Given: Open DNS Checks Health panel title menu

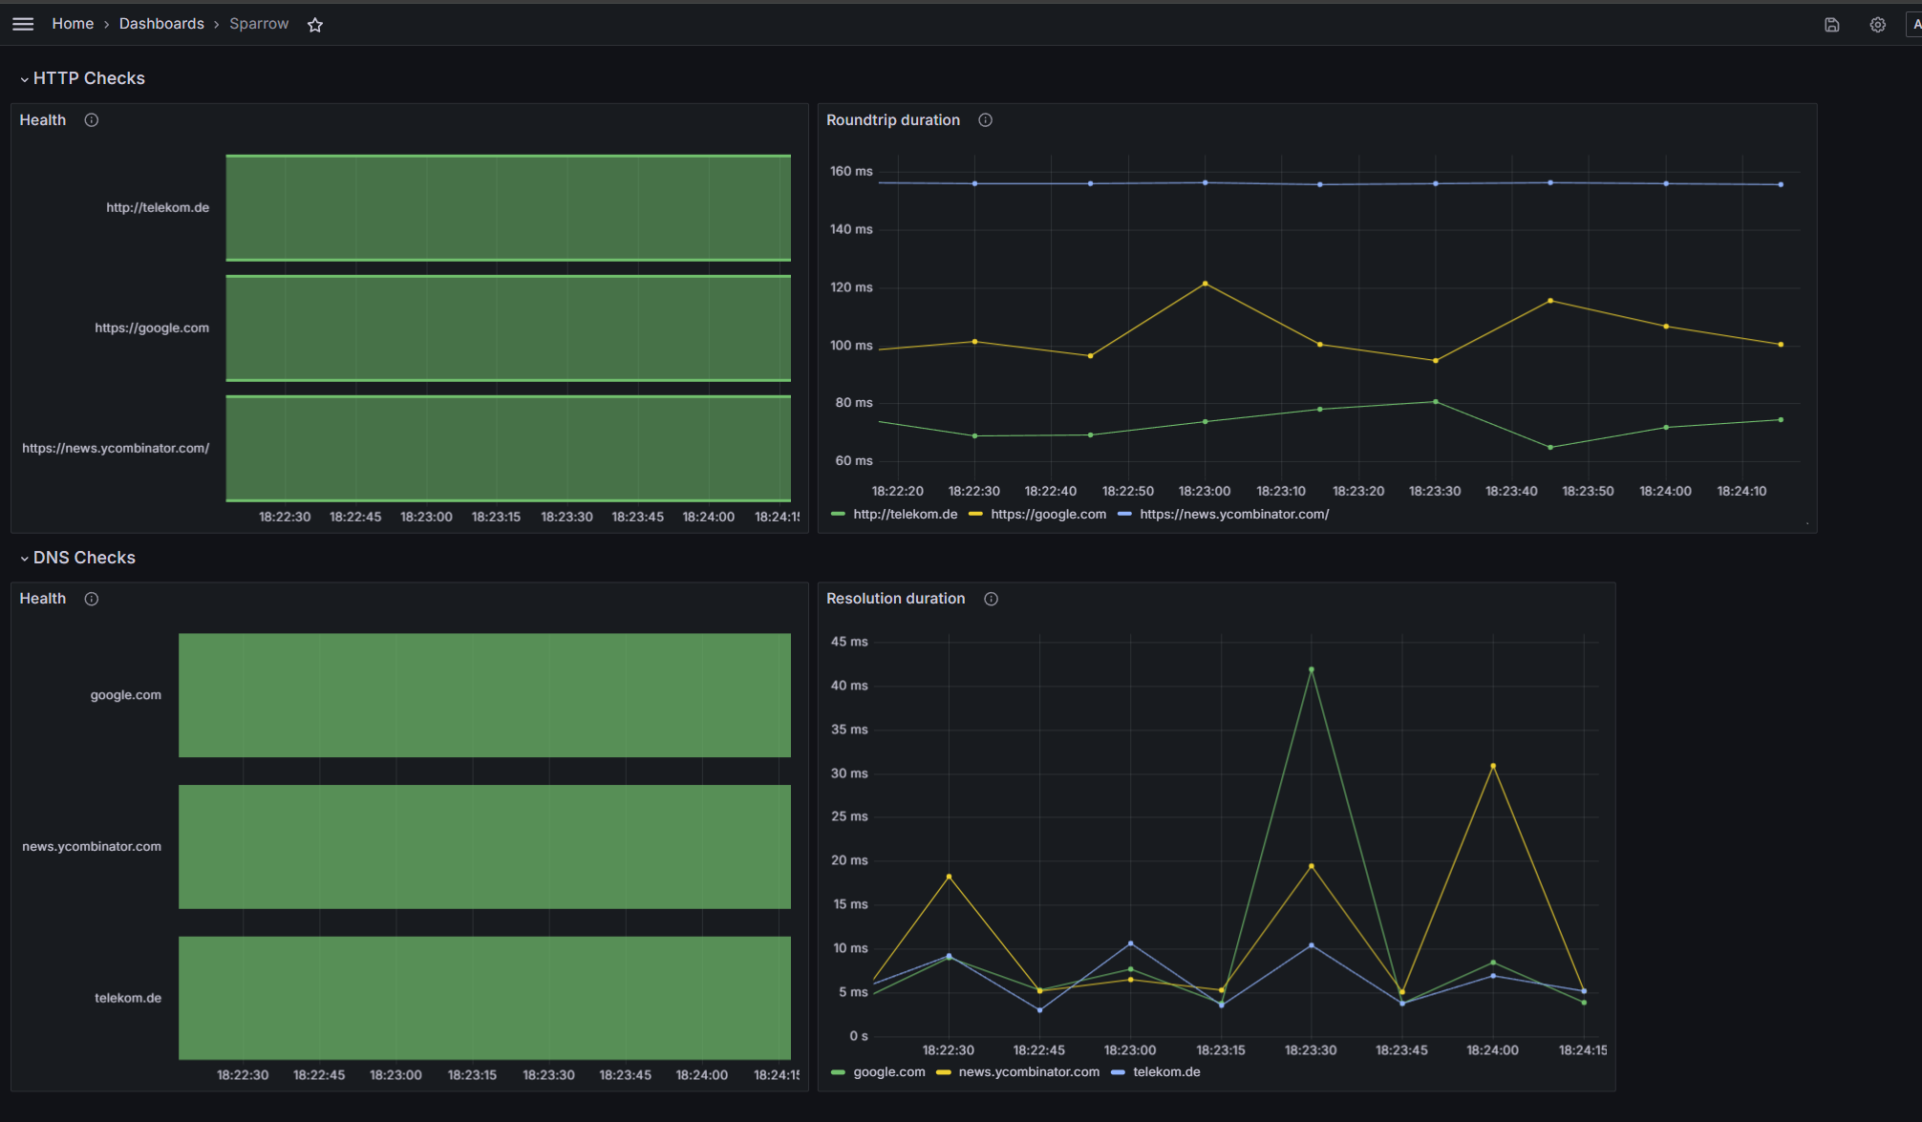Looking at the screenshot, I should click(x=43, y=599).
